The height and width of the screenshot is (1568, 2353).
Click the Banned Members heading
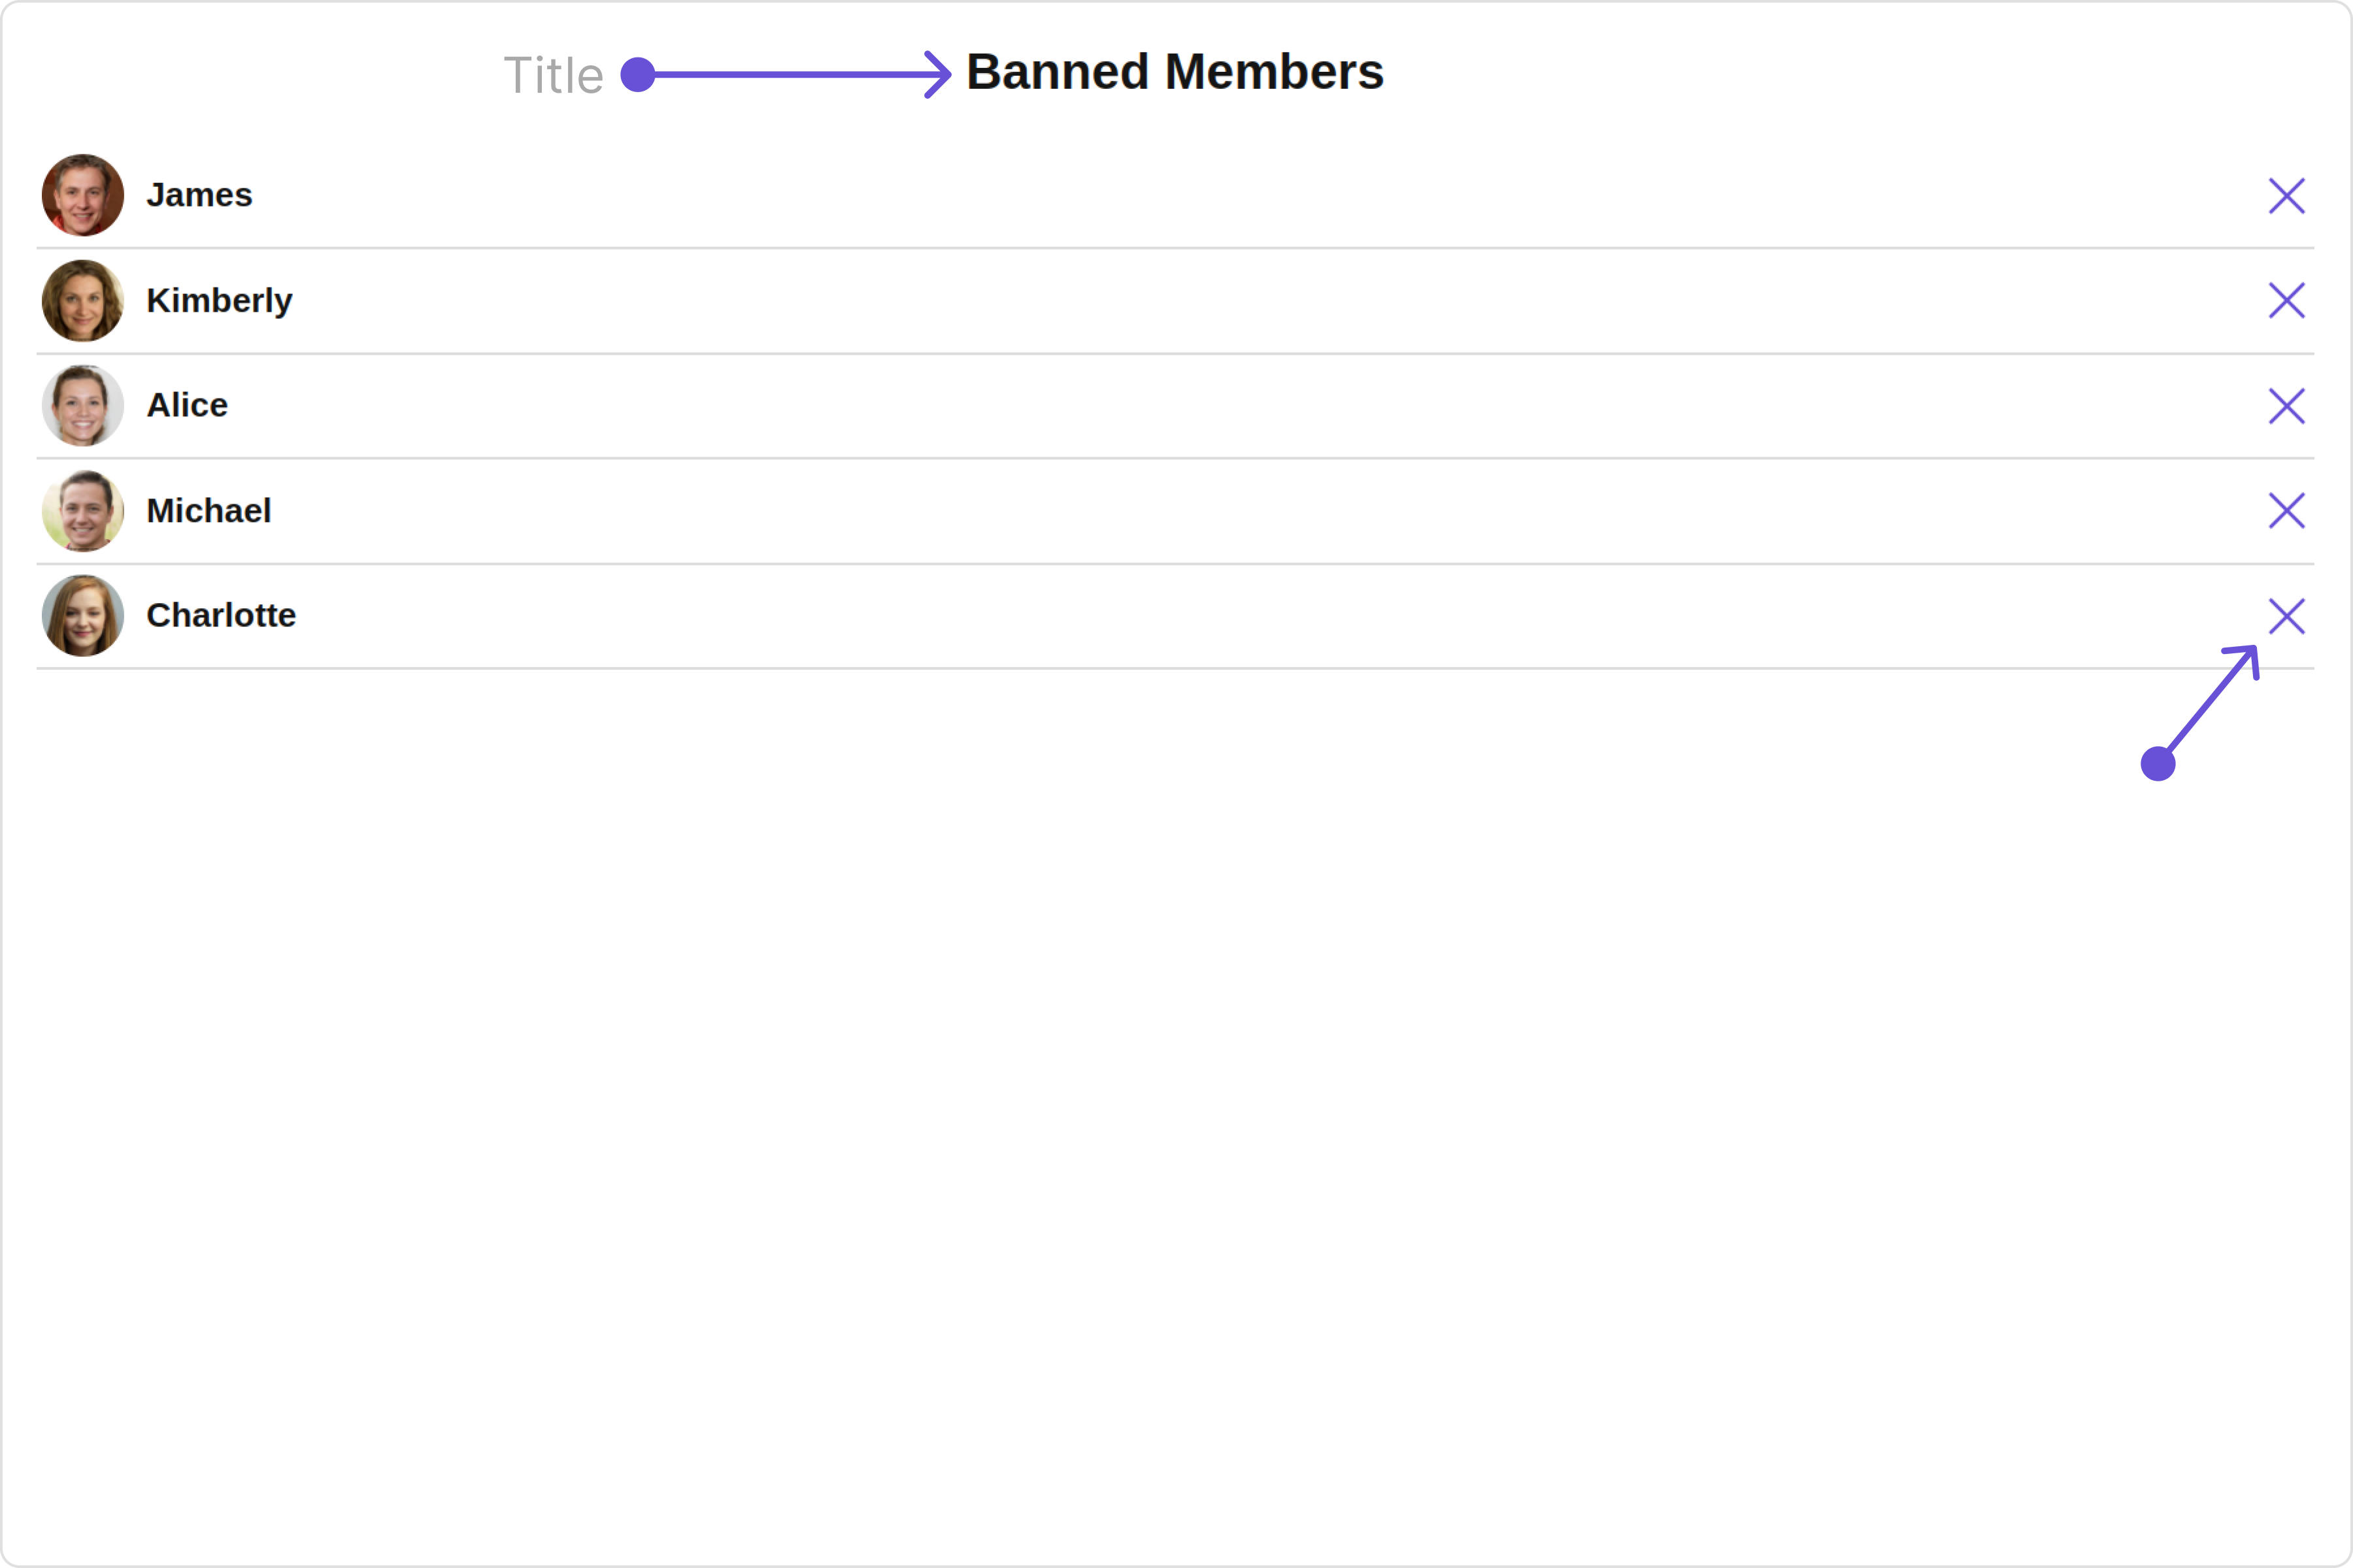(1175, 72)
